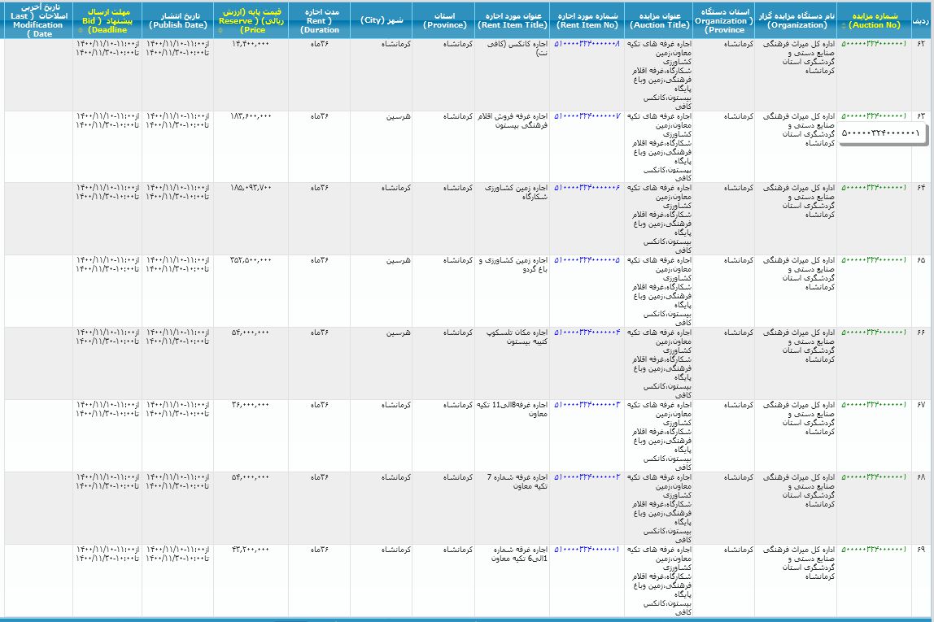The width and height of the screenshot is (934, 622).
Task: Open rent item number link in row 63
Action: (x=586, y=116)
